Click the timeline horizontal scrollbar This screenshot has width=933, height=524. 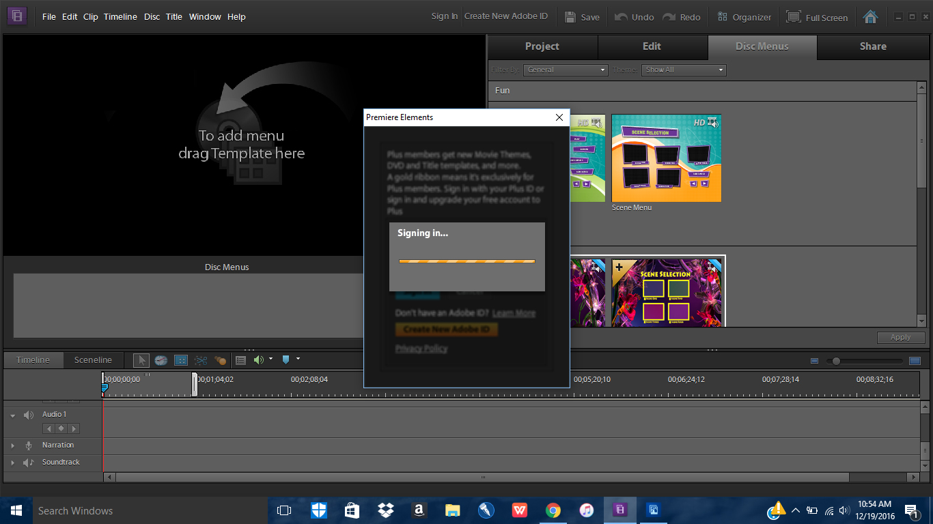(482, 478)
